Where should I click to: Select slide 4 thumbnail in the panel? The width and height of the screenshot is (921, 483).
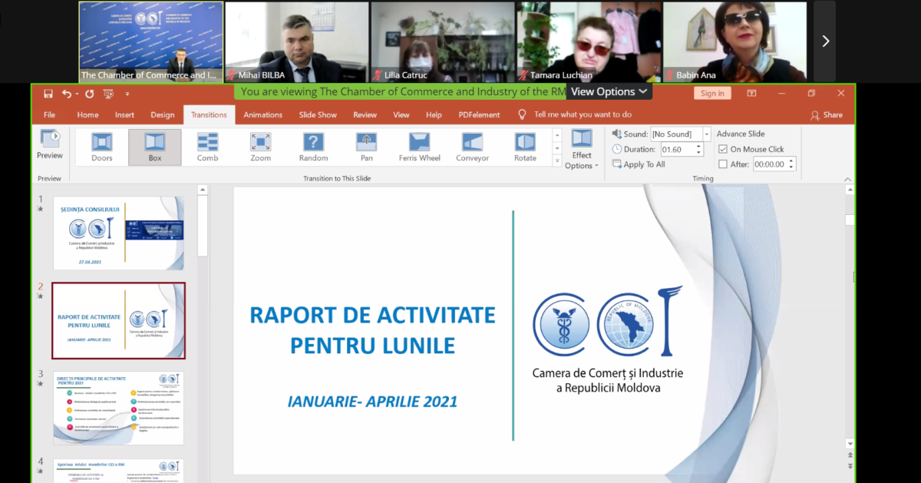coord(118,471)
